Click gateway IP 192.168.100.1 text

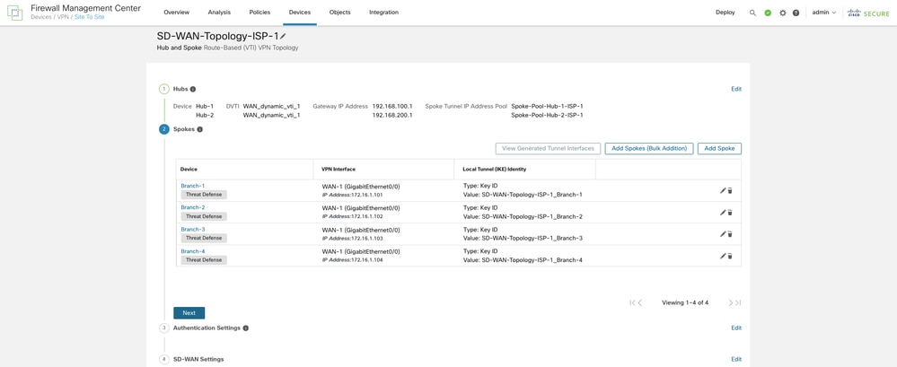coord(392,106)
